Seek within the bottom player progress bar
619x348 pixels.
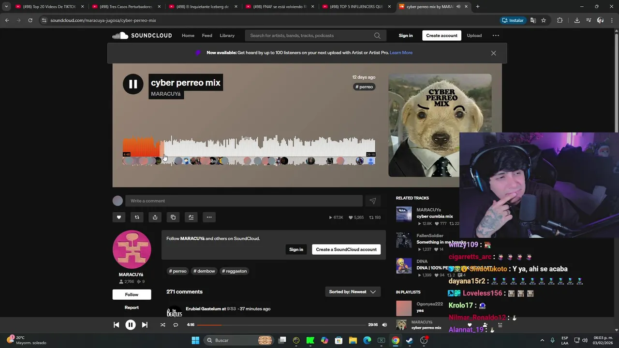(281, 325)
